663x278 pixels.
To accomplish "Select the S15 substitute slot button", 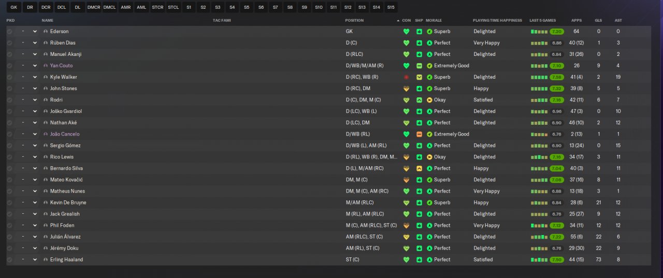I will tap(391, 7).
